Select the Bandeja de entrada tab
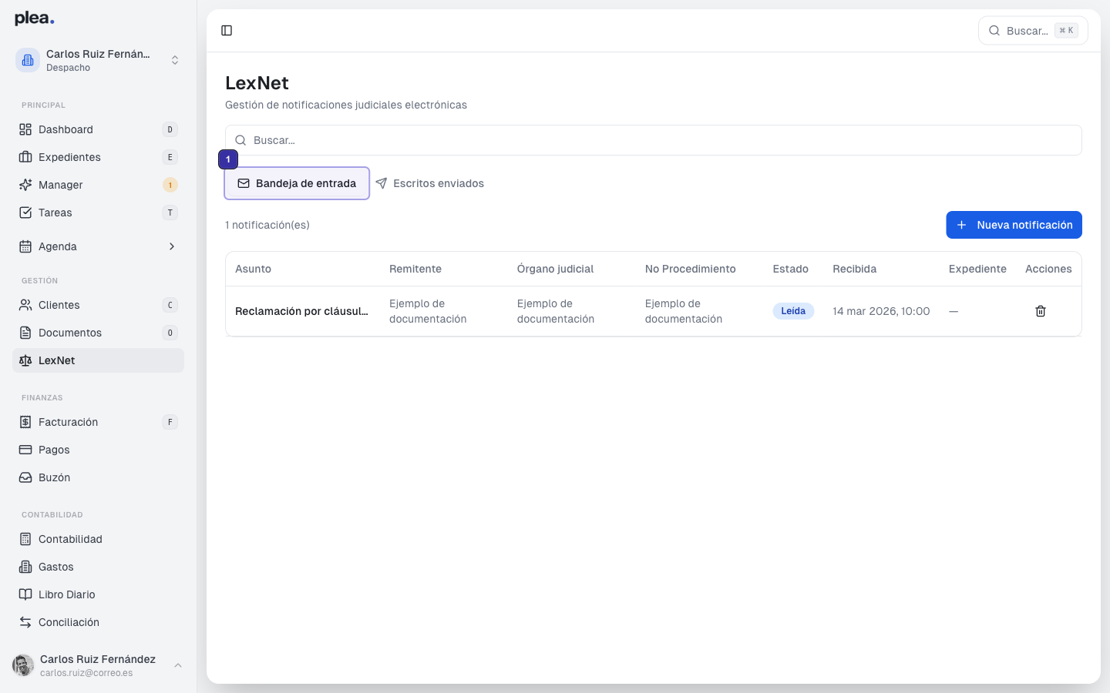The image size is (1110, 693). (x=297, y=183)
